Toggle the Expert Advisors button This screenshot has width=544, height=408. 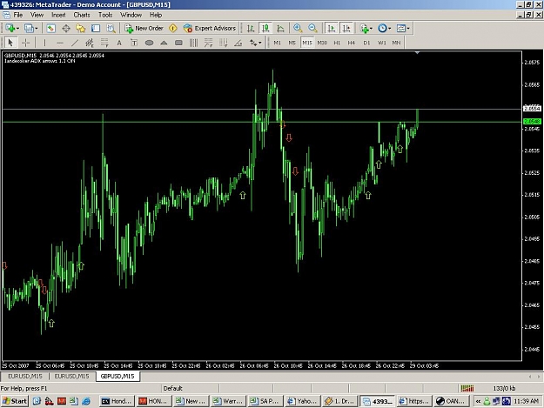click(210, 28)
